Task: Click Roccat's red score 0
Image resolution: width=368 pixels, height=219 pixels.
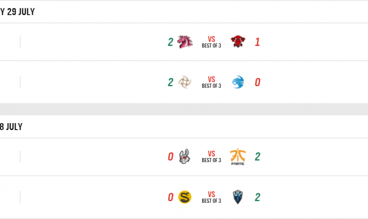Action: [258, 82]
